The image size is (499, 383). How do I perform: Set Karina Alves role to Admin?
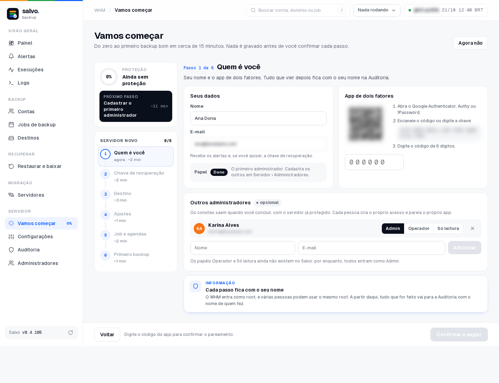point(393,229)
